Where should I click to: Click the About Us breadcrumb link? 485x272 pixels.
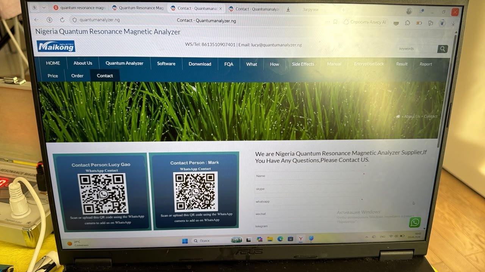point(412,116)
